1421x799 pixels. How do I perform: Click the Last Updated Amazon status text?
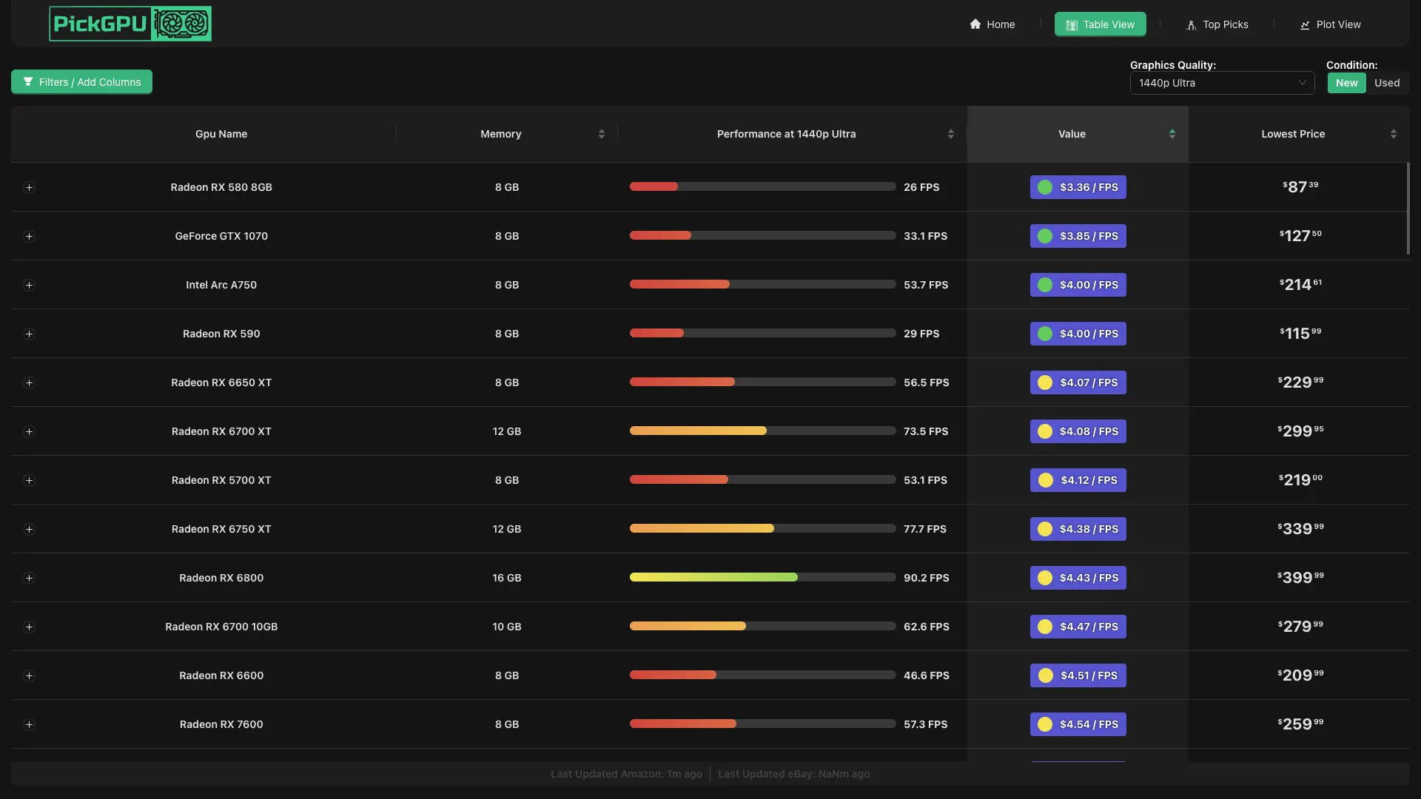(x=626, y=774)
